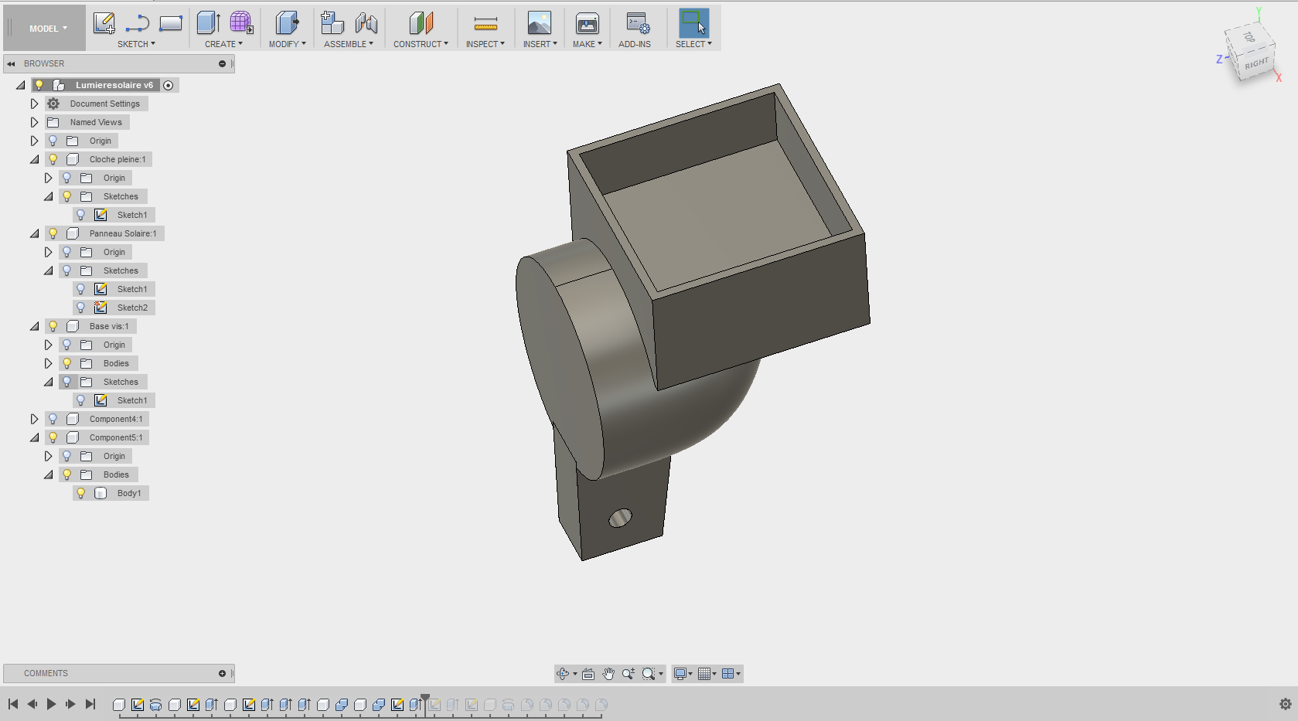
Task: Collapse the BROWSER panel arrows
Action: [x=11, y=63]
